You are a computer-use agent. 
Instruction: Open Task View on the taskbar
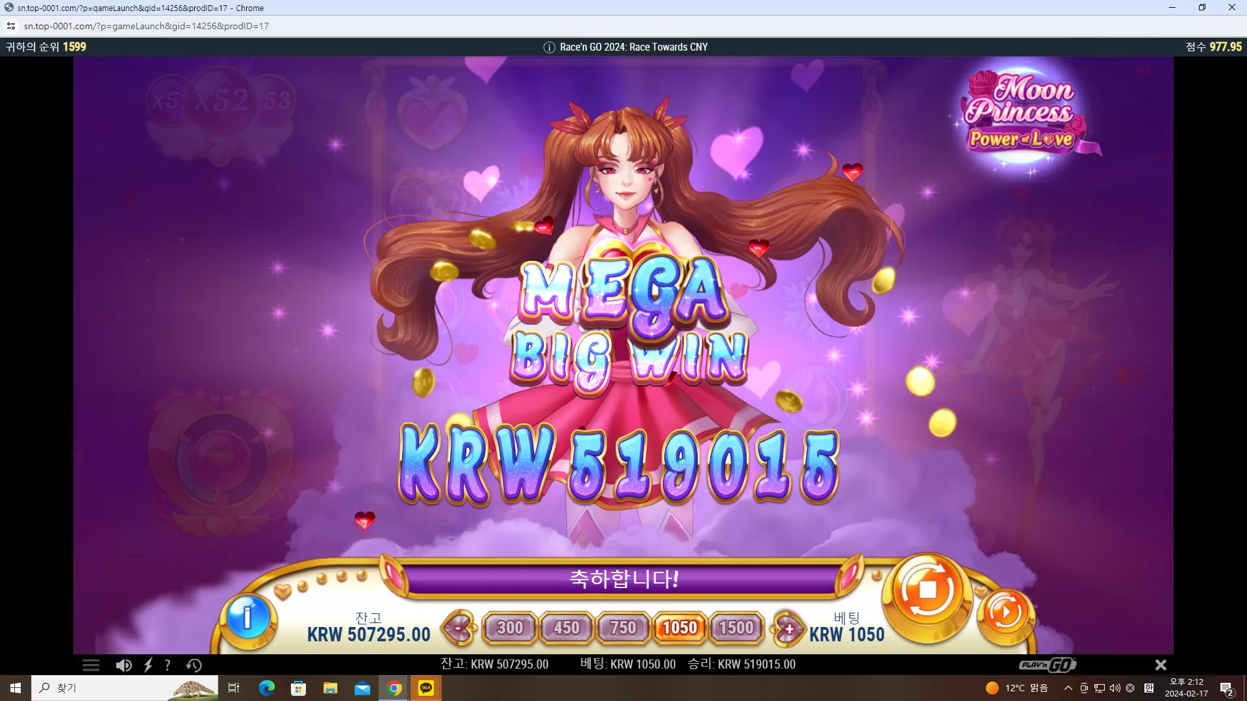tap(234, 688)
